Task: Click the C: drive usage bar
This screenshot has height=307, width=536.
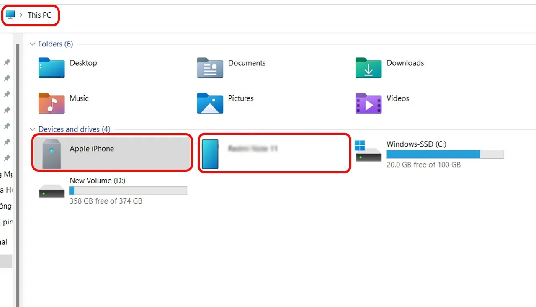Action: (x=445, y=154)
